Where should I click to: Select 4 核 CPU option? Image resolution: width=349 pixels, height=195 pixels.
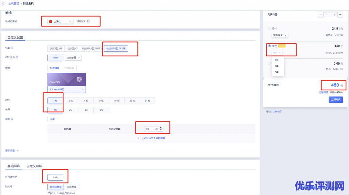pyautogui.click(x=86, y=101)
